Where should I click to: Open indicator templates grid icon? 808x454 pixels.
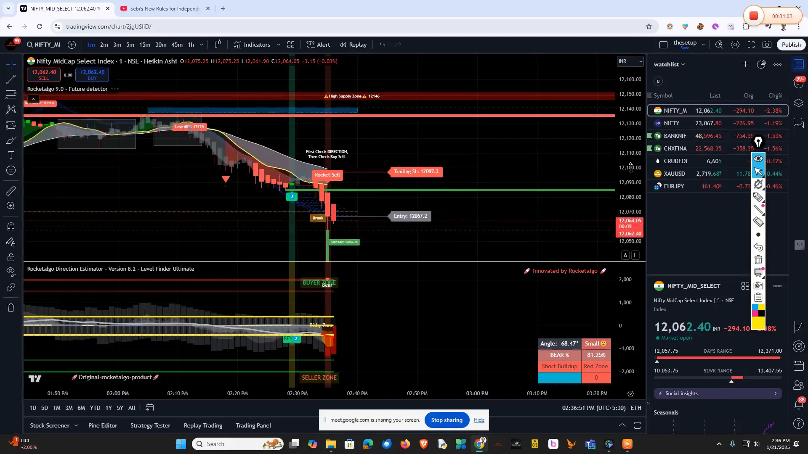(x=290, y=45)
